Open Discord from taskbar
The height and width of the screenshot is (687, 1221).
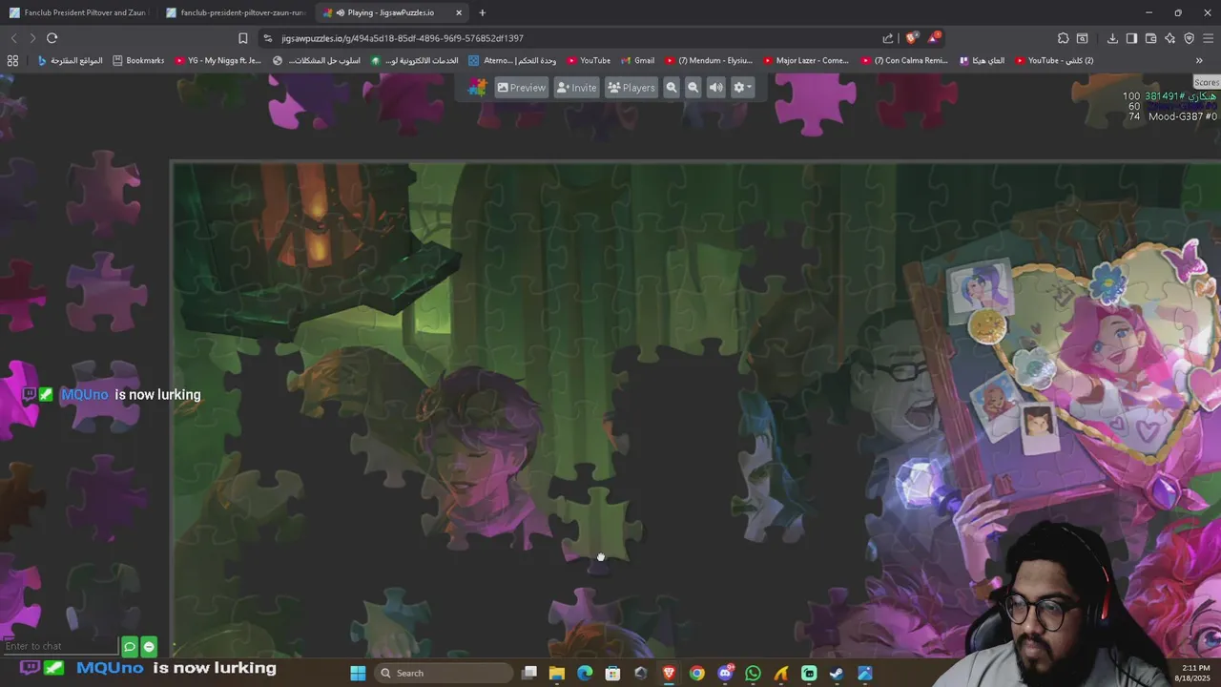(725, 673)
